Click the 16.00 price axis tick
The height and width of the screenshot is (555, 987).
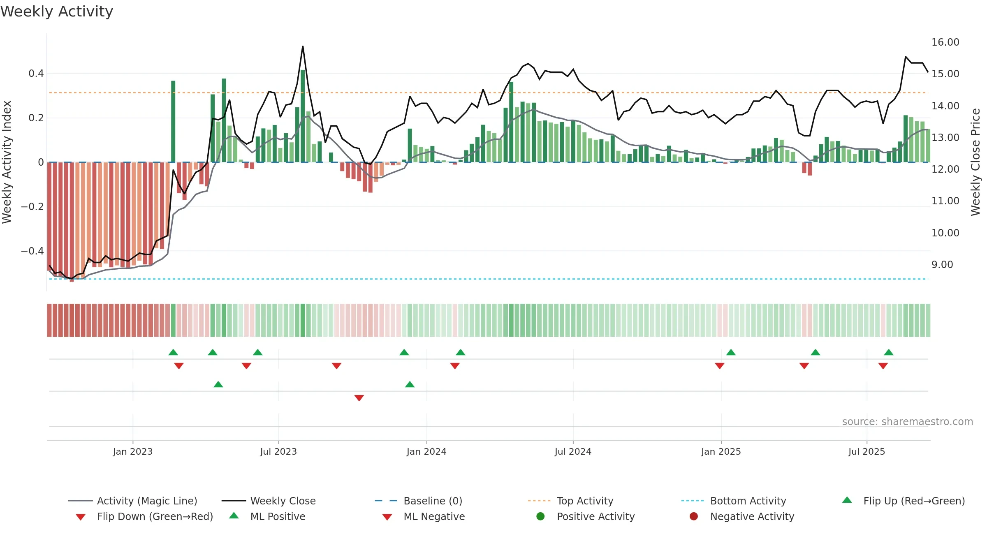tap(945, 42)
